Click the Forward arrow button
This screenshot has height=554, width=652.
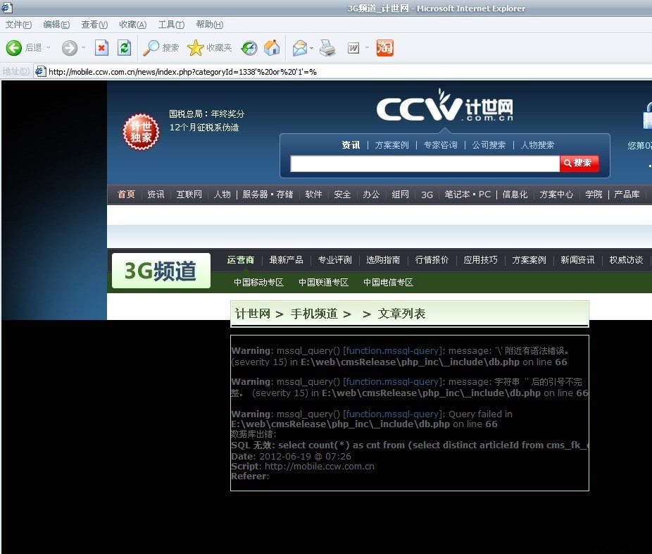point(70,48)
